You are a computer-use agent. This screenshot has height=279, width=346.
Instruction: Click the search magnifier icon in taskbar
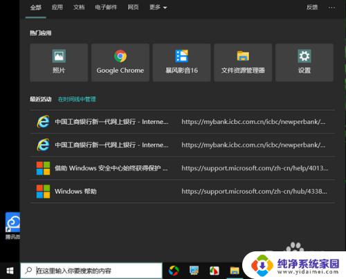(x=28, y=270)
